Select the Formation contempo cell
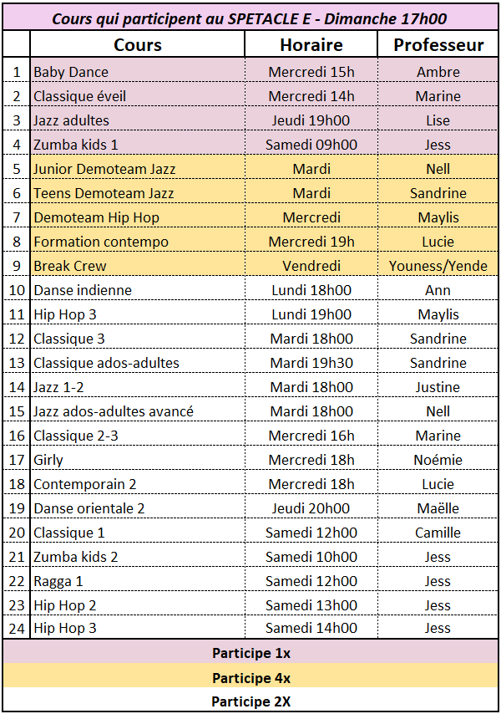Screen dimensions: 501x714 (x=137, y=242)
